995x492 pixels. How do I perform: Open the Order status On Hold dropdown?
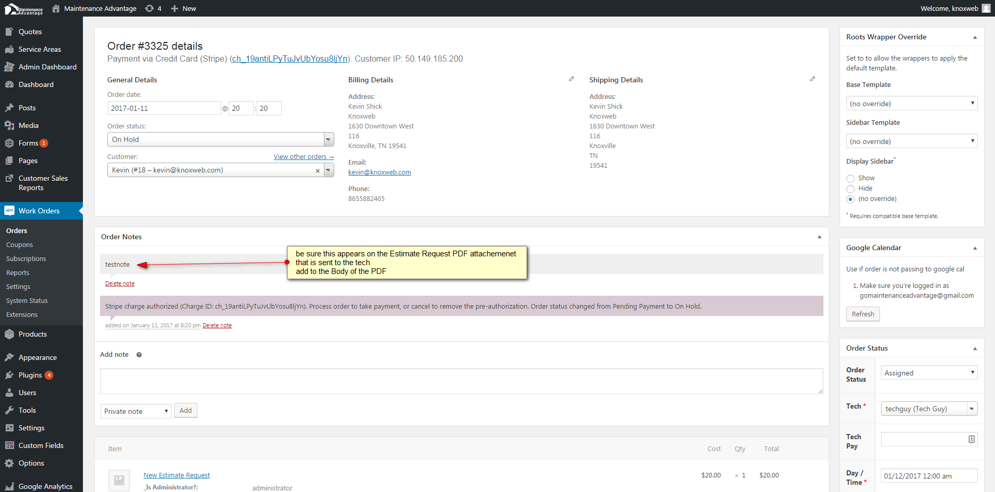click(x=221, y=139)
